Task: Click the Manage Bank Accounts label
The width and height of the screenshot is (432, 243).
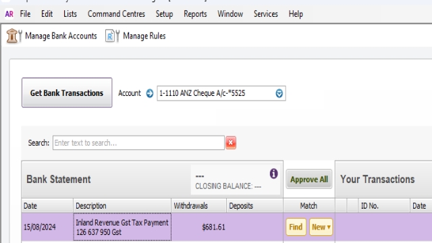Action: click(x=61, y=36)
